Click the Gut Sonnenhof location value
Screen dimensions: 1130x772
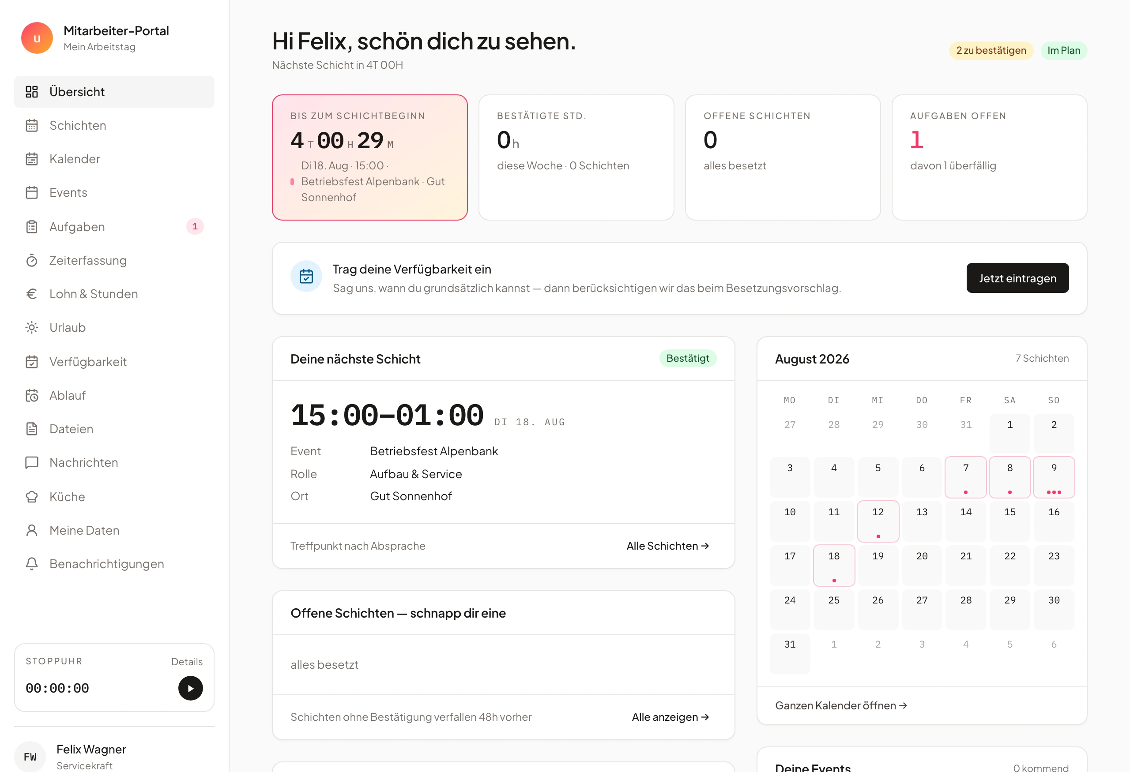click(411, 496)
